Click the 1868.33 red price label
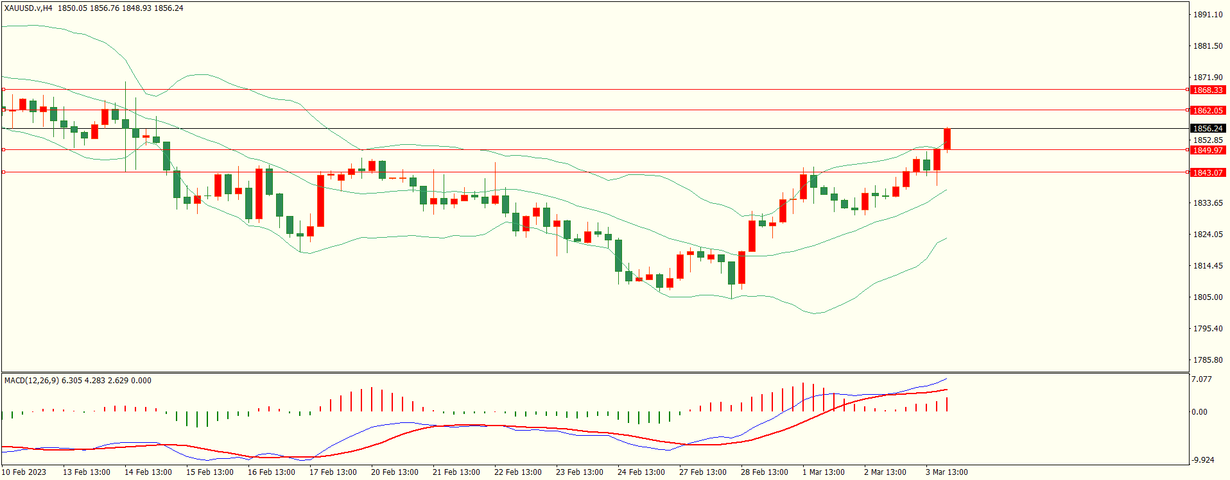 [x=1208, y=90]
